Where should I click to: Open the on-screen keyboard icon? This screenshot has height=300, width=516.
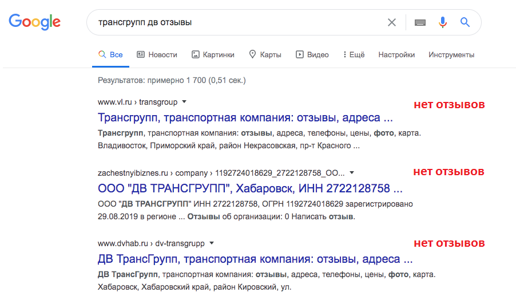[x=420, y=22]
